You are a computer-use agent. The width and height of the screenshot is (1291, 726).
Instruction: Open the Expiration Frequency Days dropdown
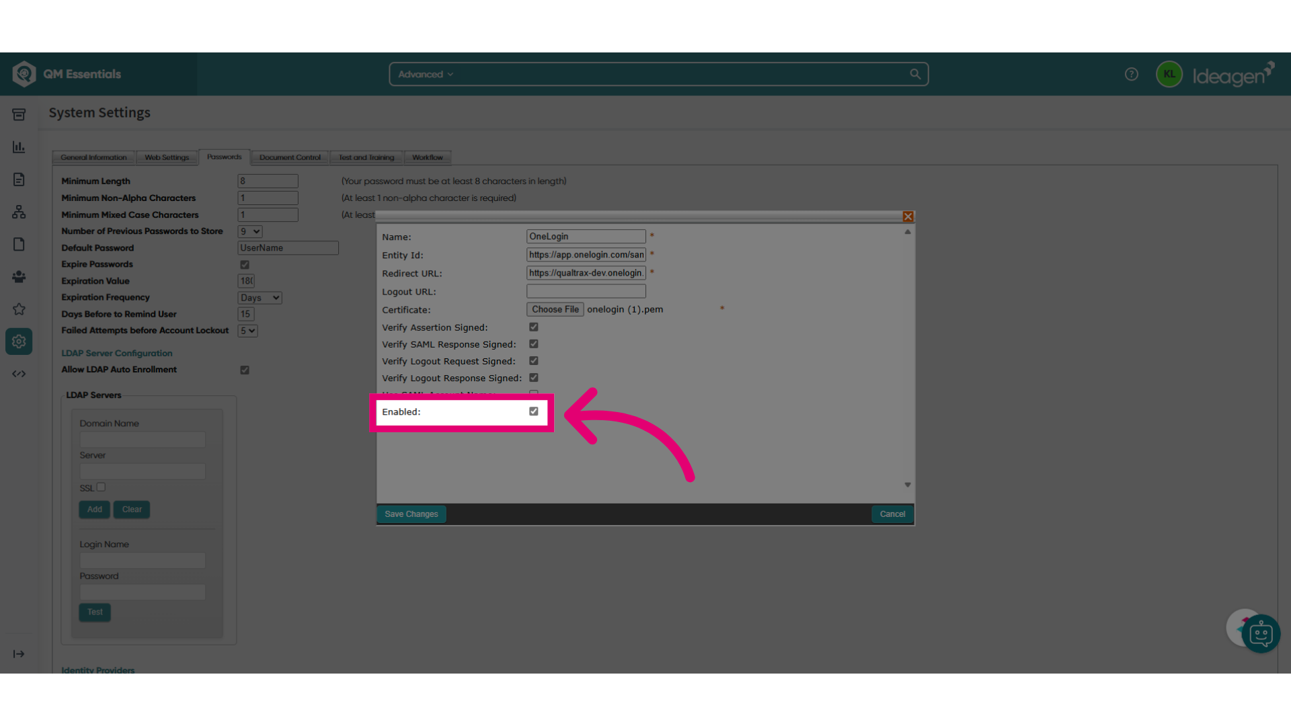click(260, 298)
